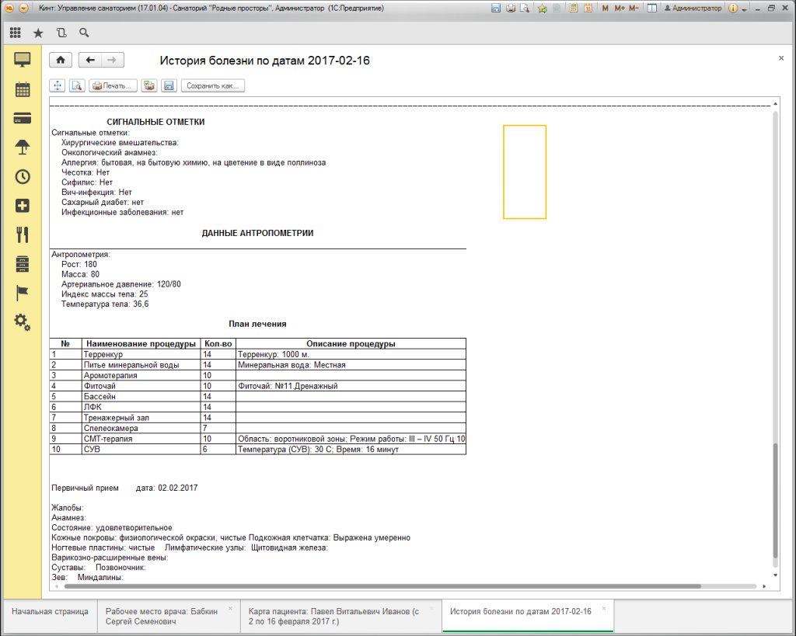Open the medical cross section in sidebar
The height and width of the screenshot is (636, 796).
[23, 206]
